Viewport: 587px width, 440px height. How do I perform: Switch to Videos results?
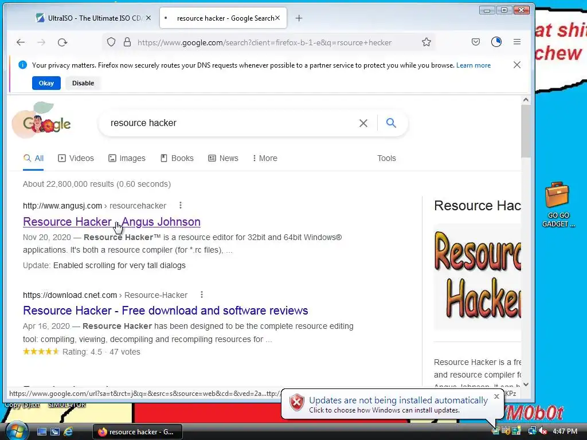(76, 158)
